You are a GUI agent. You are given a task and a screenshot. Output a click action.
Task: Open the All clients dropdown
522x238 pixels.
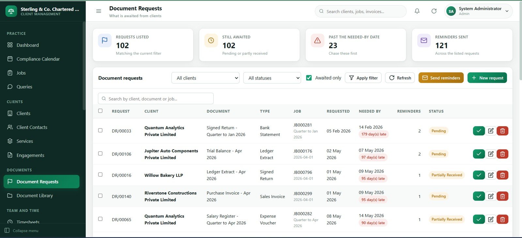pyautogui.click(x=205, y=78)
